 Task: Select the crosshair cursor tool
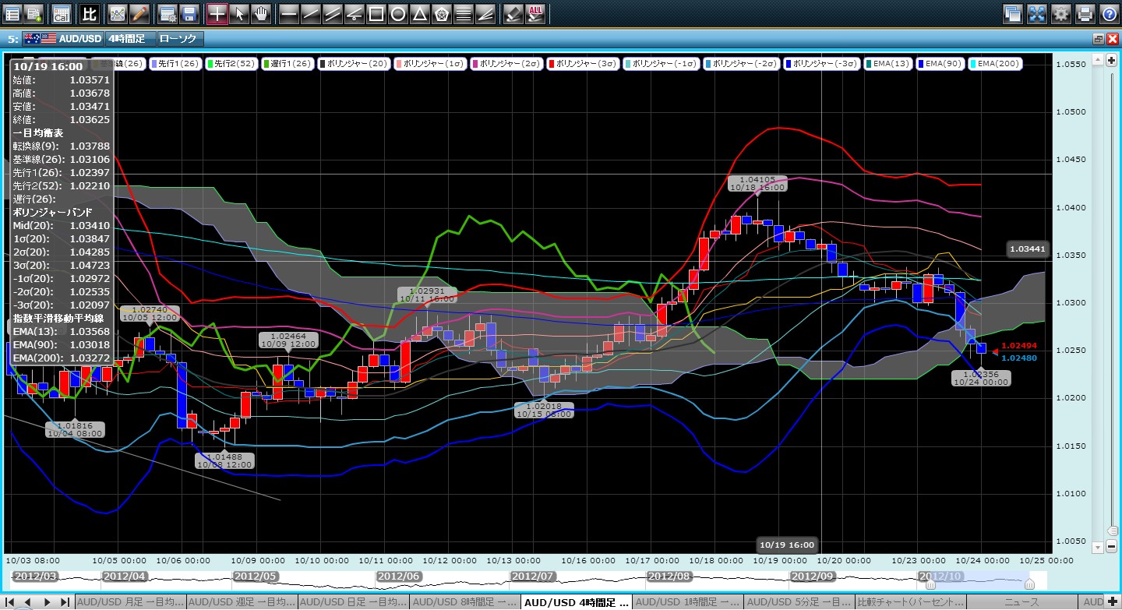(x=217, y=13)
